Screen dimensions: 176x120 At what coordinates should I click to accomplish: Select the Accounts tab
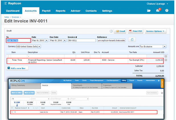pyautogui.click(x=31, y=11)
